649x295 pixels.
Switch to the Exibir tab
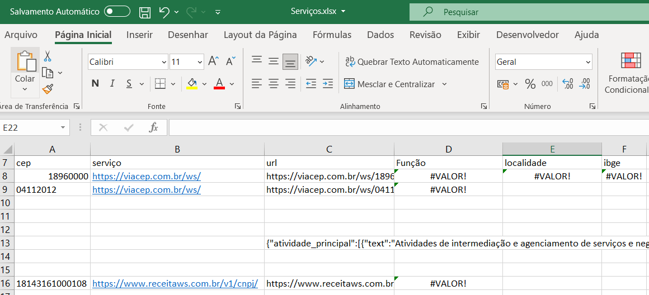(468, 35)
